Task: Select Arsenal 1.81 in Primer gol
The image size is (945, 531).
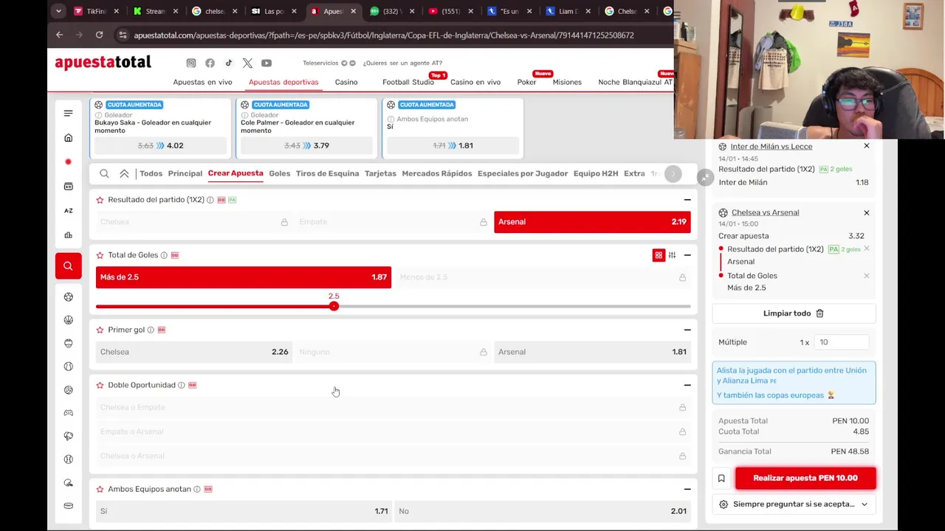Action: [x=592, y=352]
